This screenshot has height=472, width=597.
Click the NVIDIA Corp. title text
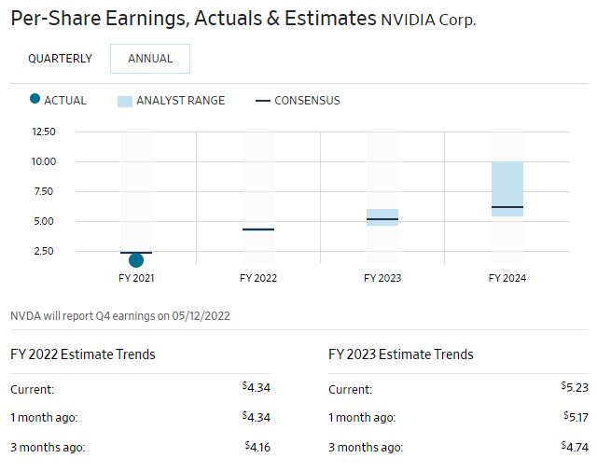pyautogui.click(x=428, y=21)
